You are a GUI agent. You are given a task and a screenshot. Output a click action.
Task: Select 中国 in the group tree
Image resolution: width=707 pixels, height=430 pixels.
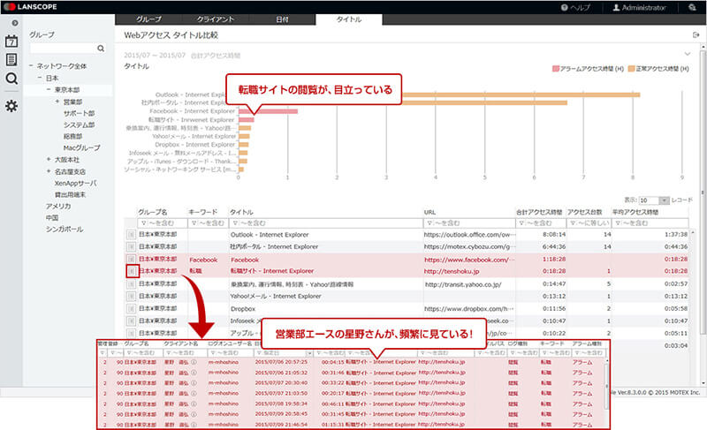[52, 218]
